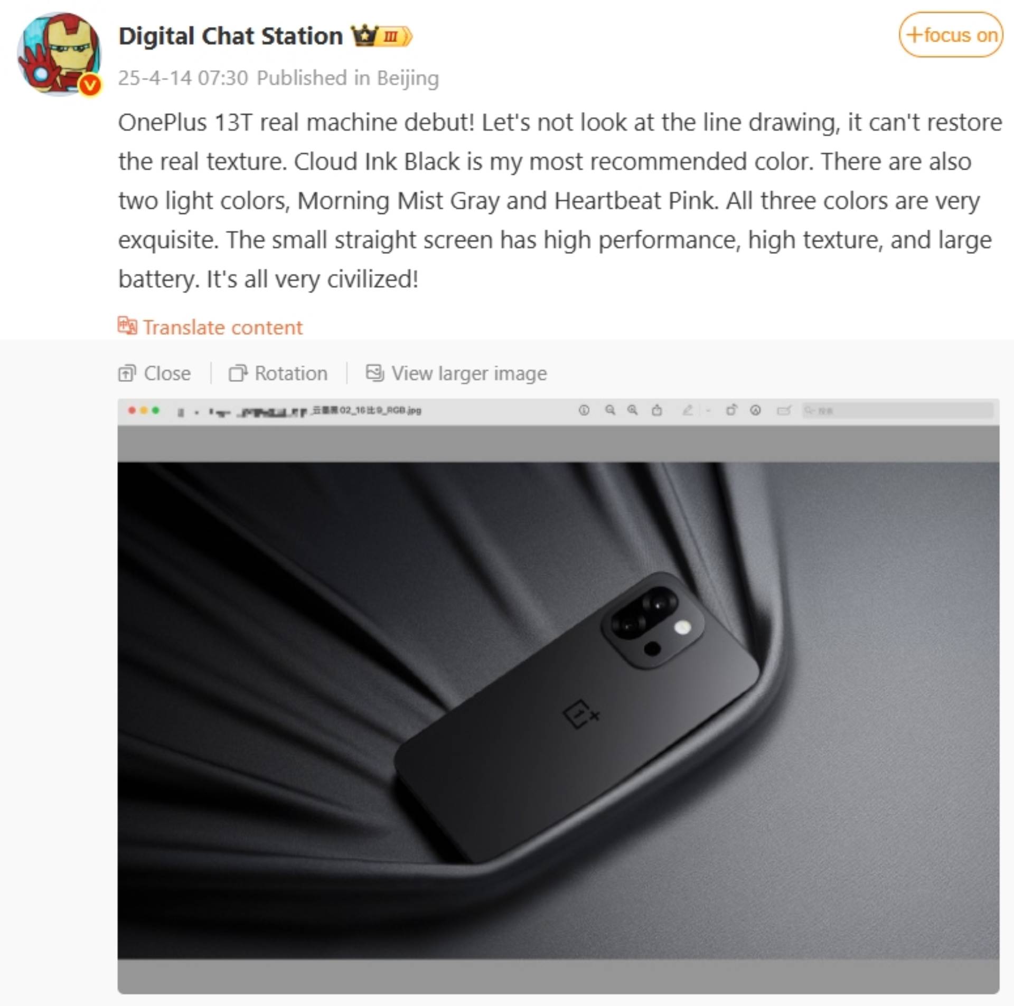The image size is (1014, 1006).
Task: Open the Digital Chat Station profile name
Action: coord(230,36)
